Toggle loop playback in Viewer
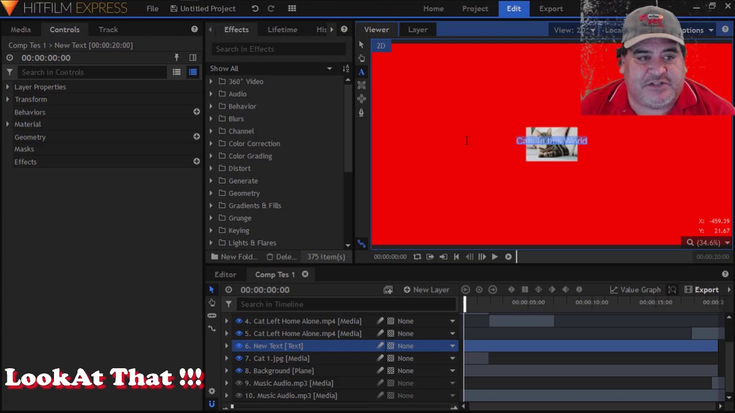The width and height of the screenshot is (735, 413). [x=417, y=257]
